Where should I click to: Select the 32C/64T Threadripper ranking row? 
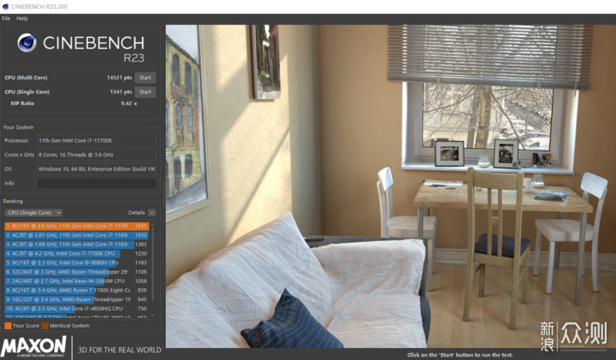tap(77, 272)
